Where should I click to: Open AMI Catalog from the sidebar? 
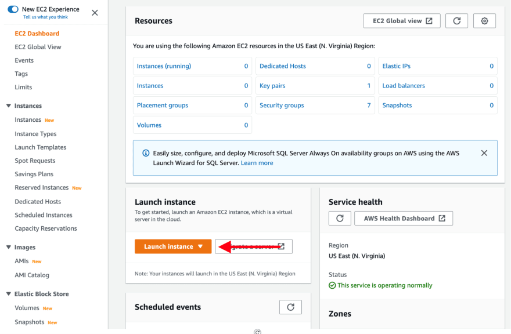[33, 275]
